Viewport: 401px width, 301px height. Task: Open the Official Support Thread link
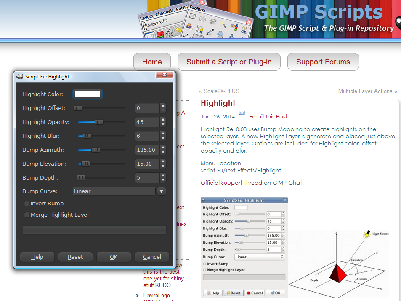click(x=231, y=183)
